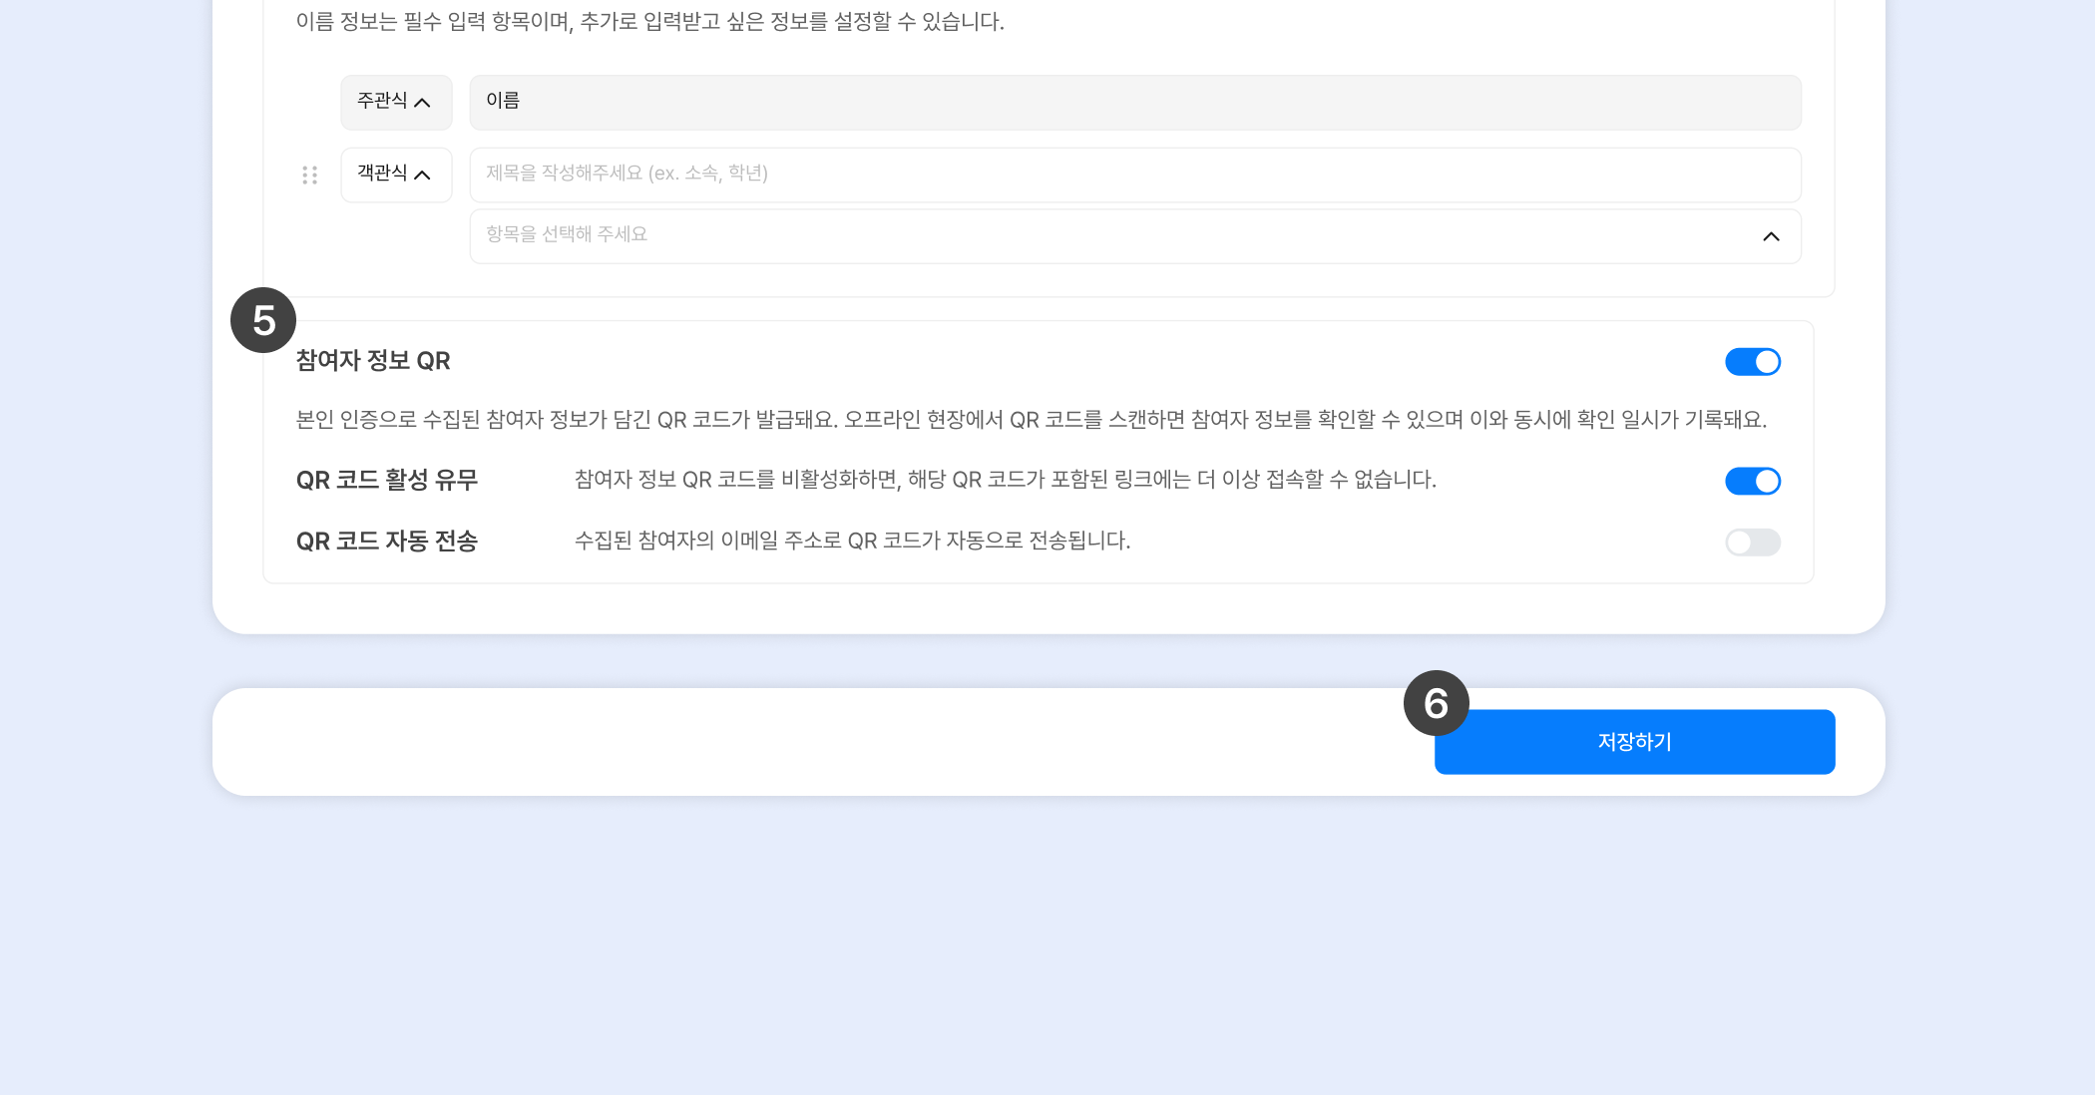Enable the QR 코드 자동 전송 toggle
2095x1095 pixels.
(1752, 543)
